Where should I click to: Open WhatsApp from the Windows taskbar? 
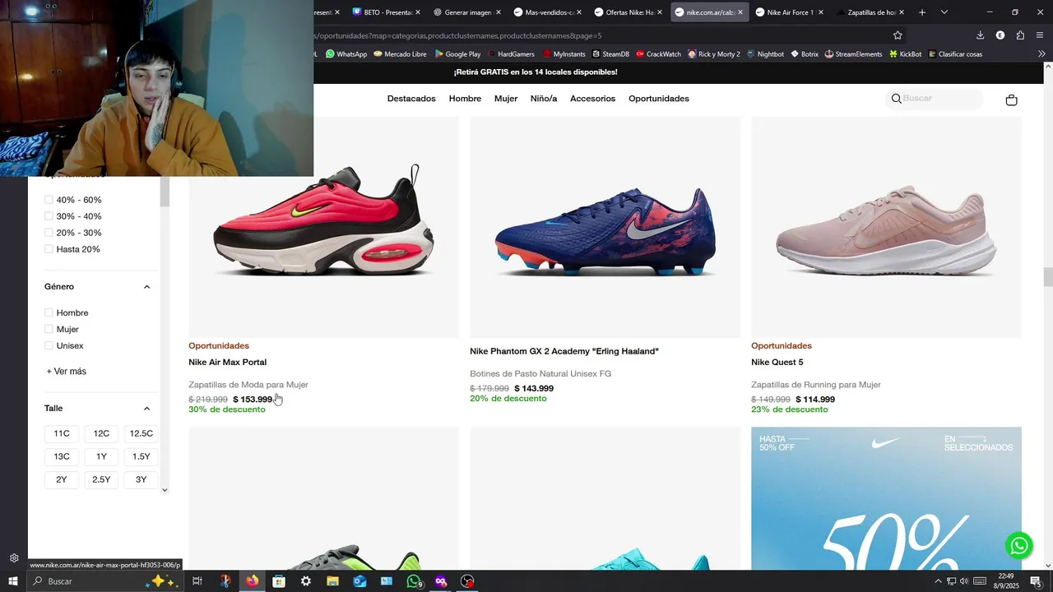[x=414, y=581]
